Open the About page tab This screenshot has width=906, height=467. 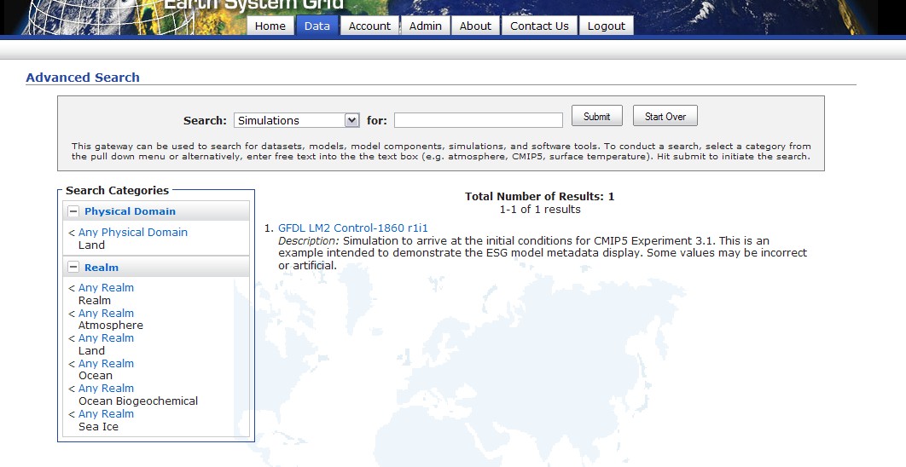click(475, 26)
